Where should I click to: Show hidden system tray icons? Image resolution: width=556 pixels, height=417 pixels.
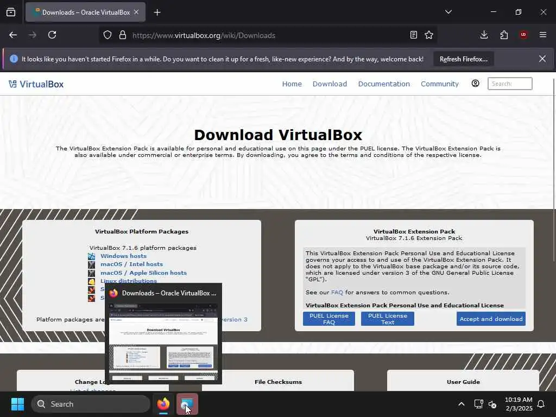(462, 404)
